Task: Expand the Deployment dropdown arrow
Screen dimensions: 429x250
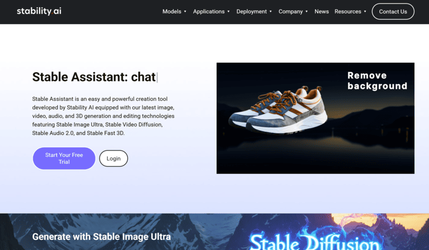Action: [271, 11]
